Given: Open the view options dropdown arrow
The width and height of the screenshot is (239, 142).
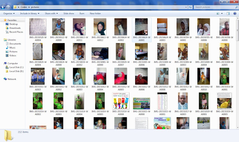Looking at the screenshot, I should pos(222,13).
